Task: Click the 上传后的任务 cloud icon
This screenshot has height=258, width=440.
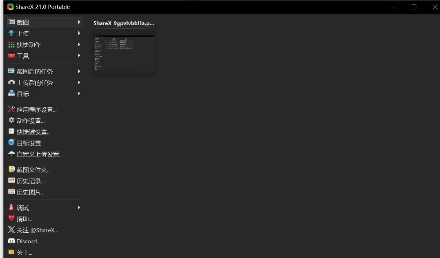Action: click(11, 82)
